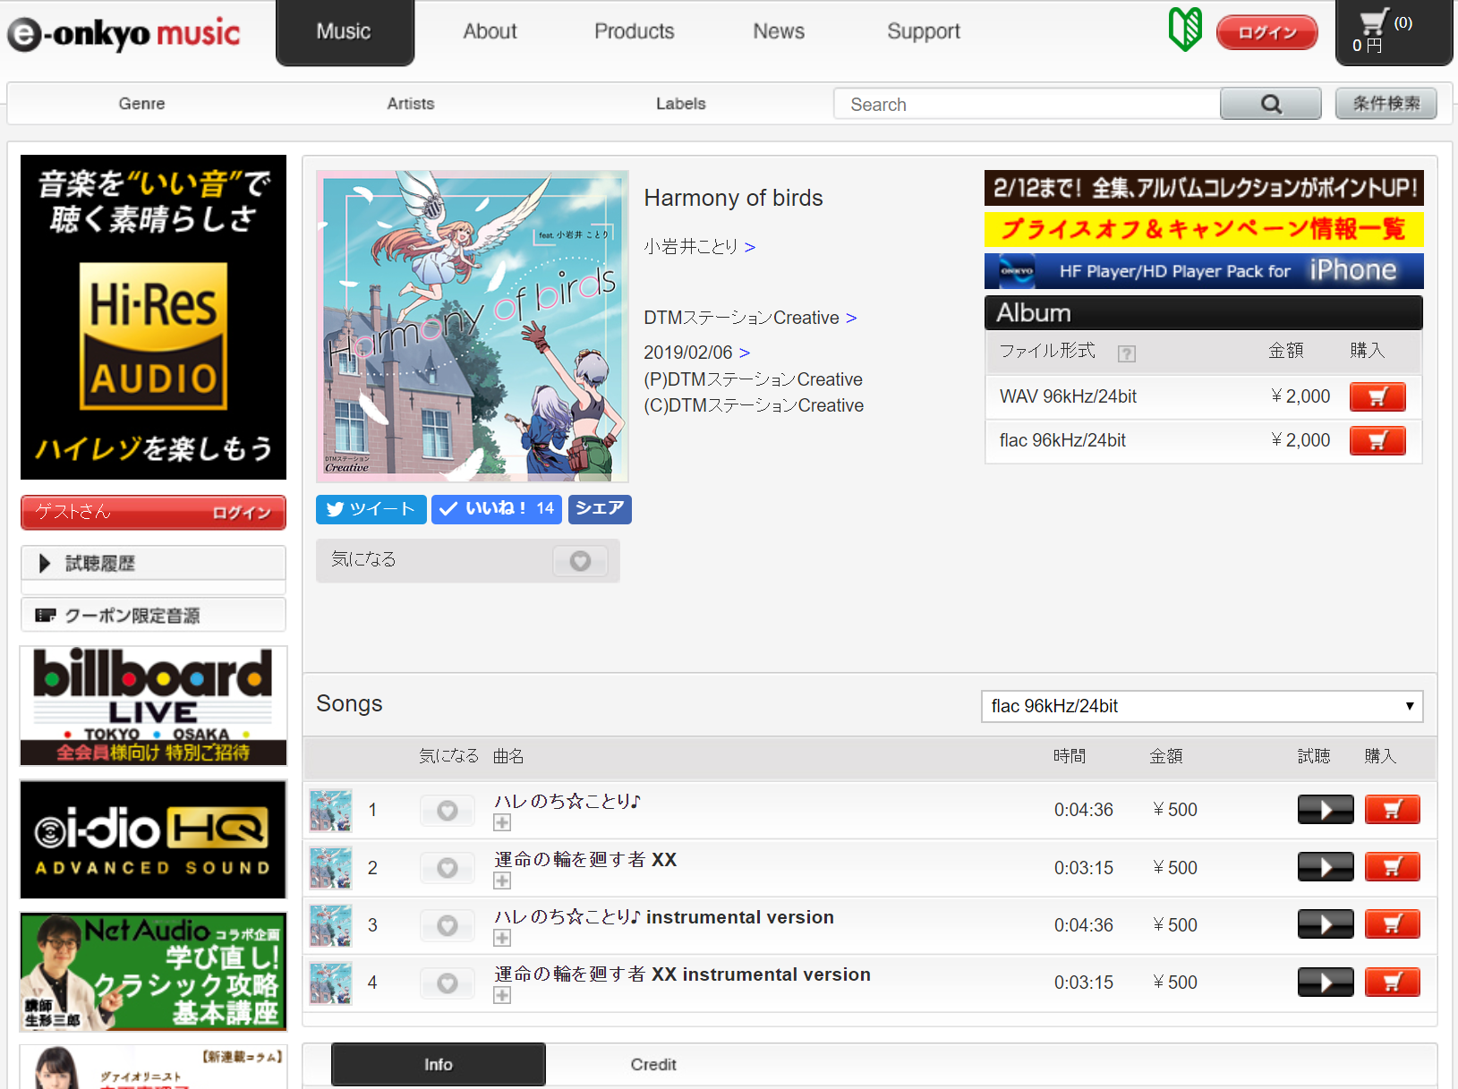Click the e-onkyo music logo
Image resolution: width=1458 pixels, height=1089 pixels.
point(124,34)
